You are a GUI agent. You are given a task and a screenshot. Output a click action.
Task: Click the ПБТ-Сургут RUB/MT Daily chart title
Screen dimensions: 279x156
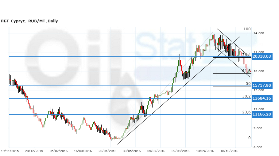29,21
